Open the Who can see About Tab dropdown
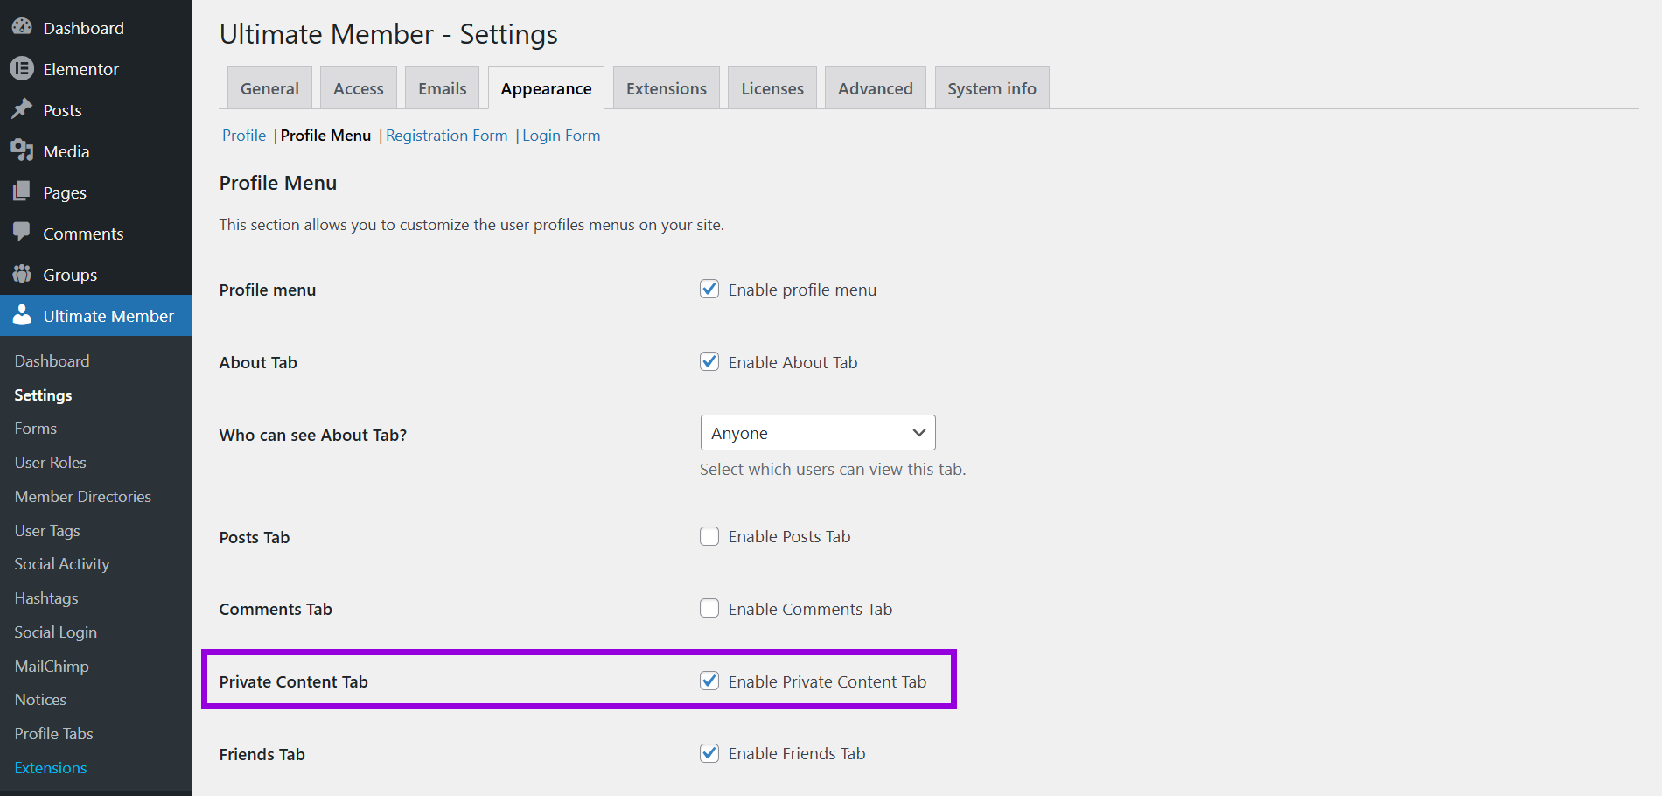1662x796 pixels. 818,433
